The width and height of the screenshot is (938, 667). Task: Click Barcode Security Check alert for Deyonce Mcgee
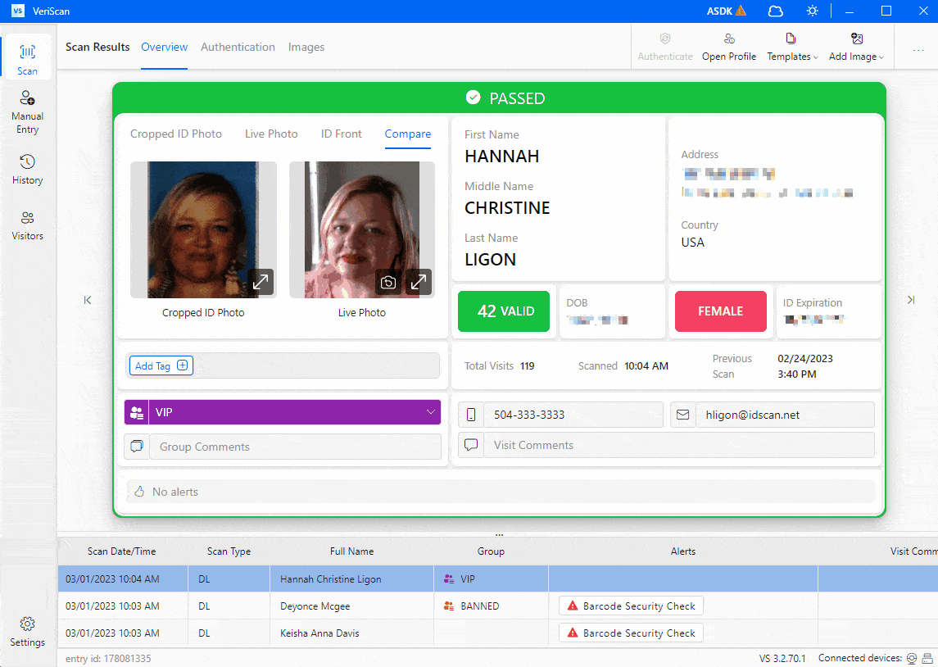[631, 606]
